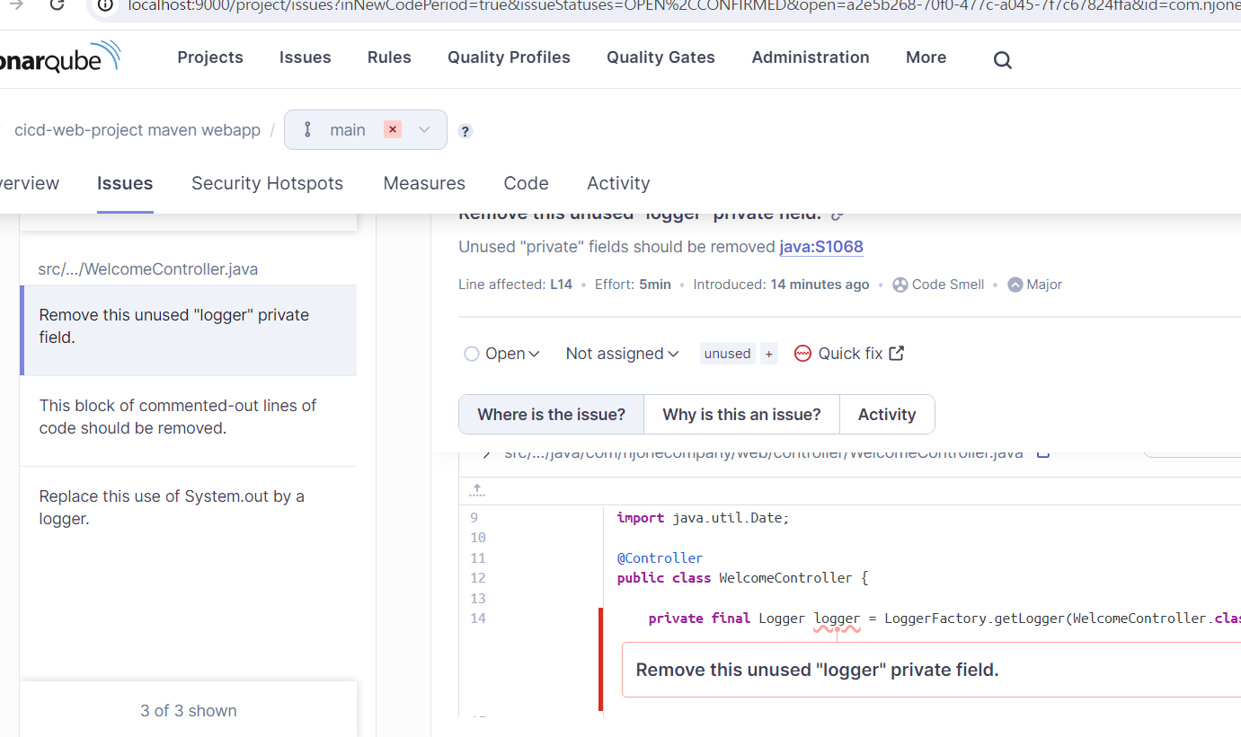The height and width of the screenshot is (737, 1241).
Task: Click the 'import java.util.Date;' code line
Action: coord(703,518)
